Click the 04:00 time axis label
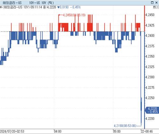Viewport: 159px width, 134px height. (58, 131)
